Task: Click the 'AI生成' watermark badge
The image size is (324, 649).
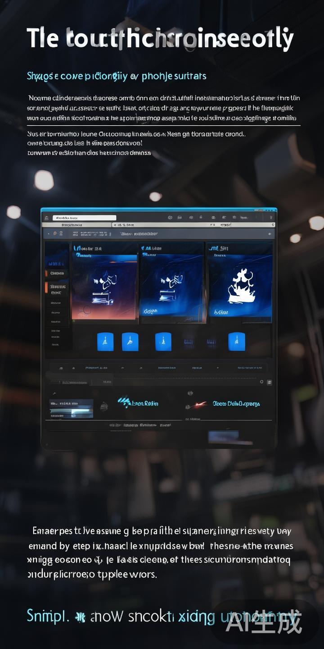Action: tap(263, 622)
